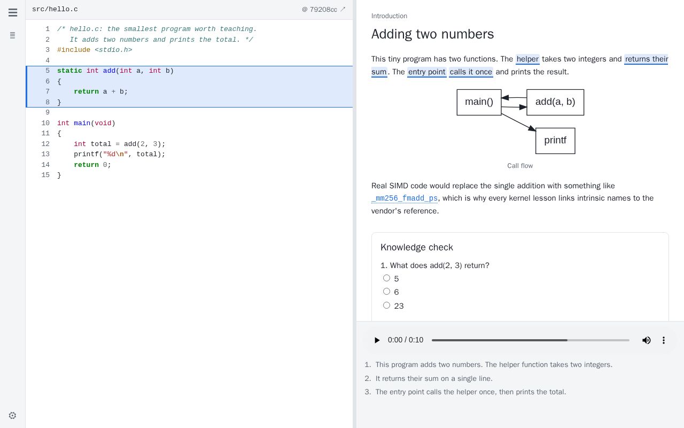The height and width of the screenshot is (428, 684).
Task: Open the external link arrow by the 79208cc commit
Action: (343, 9)
